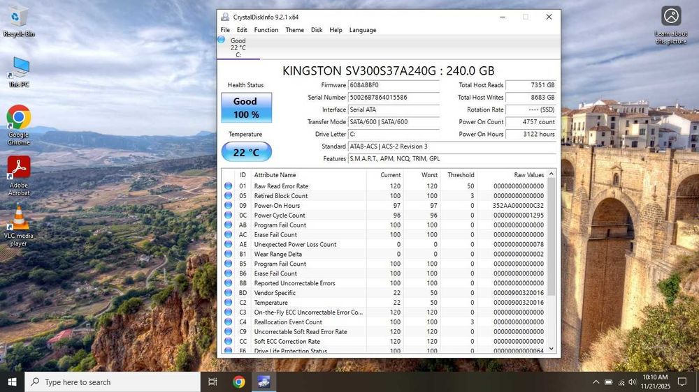Select the C: drive tab with Good status

238,47
